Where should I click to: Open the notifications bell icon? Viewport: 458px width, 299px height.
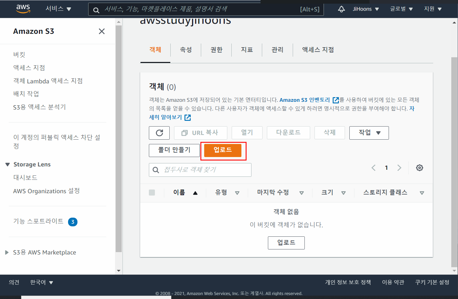click(x=341, y=9)
